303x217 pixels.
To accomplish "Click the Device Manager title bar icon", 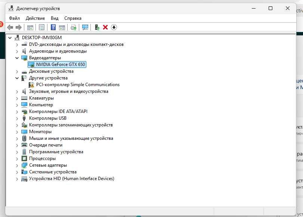I will (x=11, y=8).
